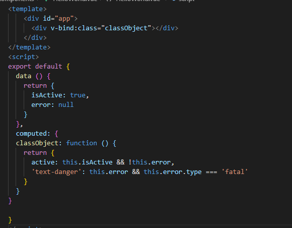Click the === strict equality operator
The width and height of the screenshot is (292, 228).
click(x=211, y=172)
